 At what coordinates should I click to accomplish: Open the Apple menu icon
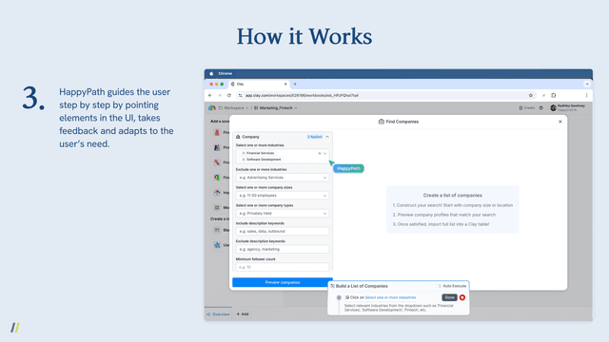point(211,73)
